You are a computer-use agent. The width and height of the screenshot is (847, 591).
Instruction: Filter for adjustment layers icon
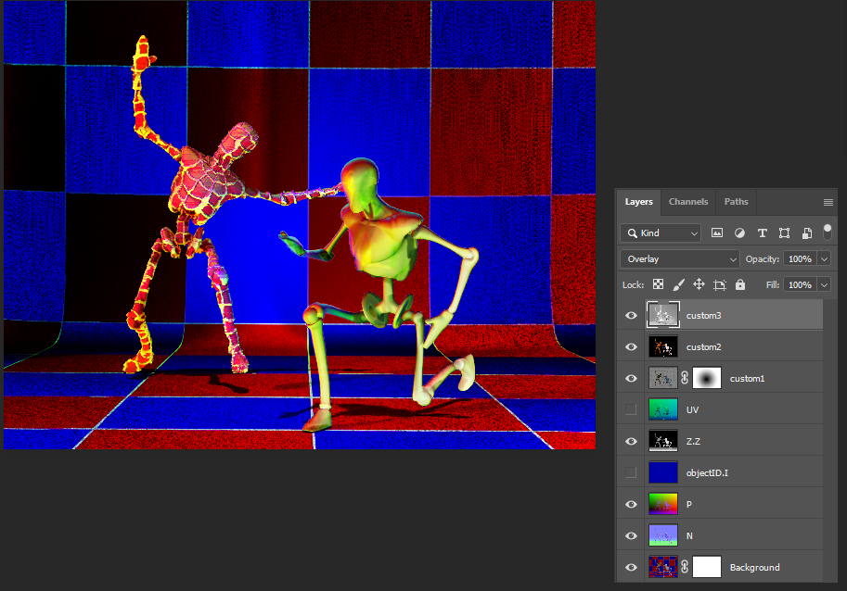click(x=739, y=233)
